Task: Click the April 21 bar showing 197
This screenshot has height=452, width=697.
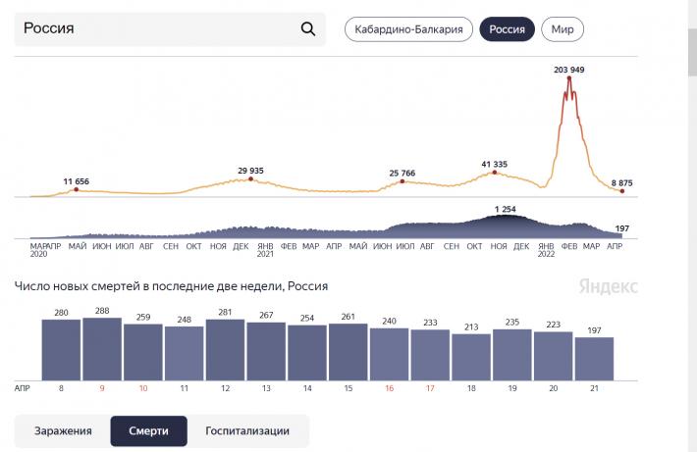Action: point(594,359)
